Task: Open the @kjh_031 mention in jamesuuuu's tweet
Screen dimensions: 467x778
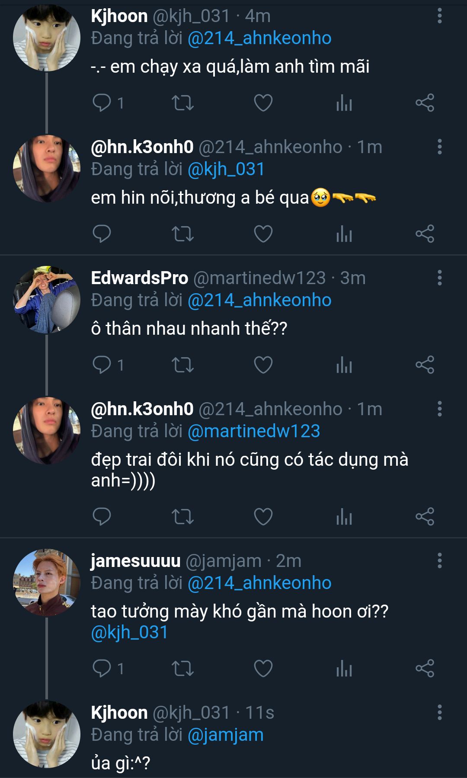Action: click(x=129, y=632)
